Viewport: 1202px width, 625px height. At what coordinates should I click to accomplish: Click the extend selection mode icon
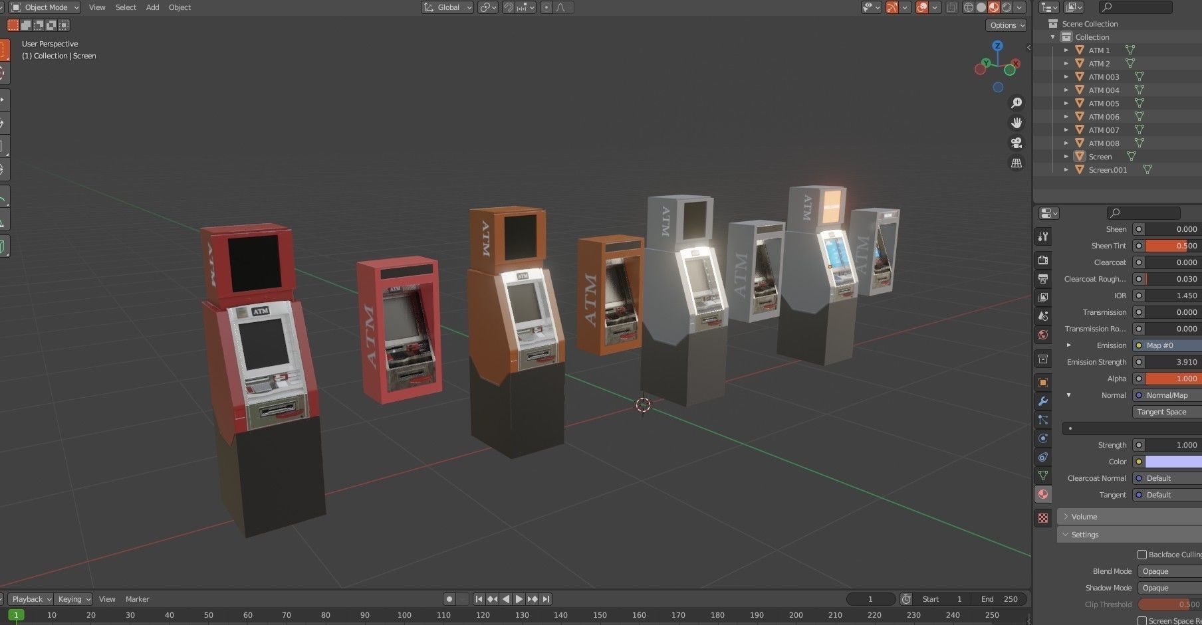(26, 25)
